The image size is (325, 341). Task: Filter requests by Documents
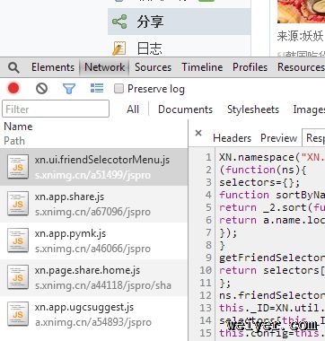[x=185, y=109]
